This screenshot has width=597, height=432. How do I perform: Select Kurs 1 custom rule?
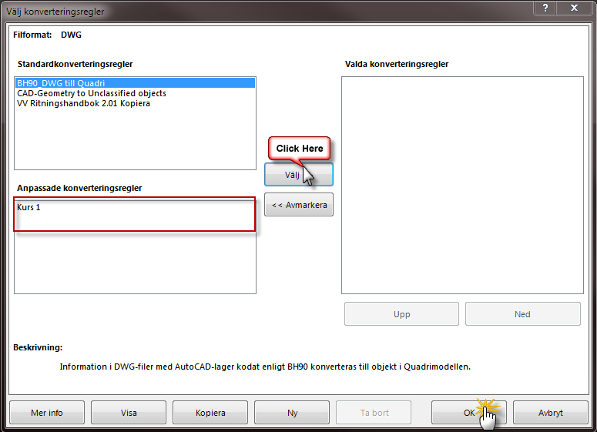coord(135,207)
